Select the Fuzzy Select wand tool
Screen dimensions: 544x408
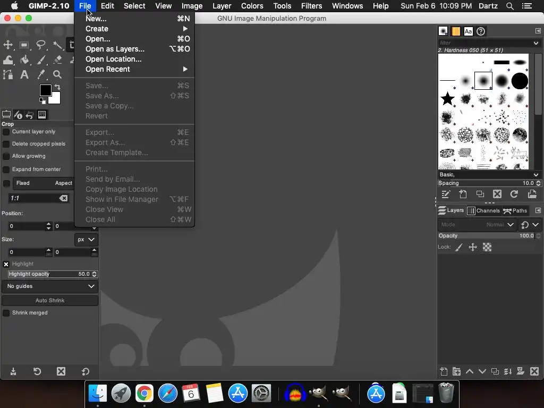point(57,45)
